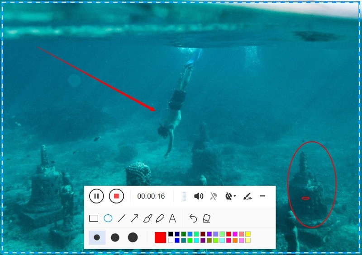Select the paint Brush tool
The image size is (362, 255).
tap(148, 218)
